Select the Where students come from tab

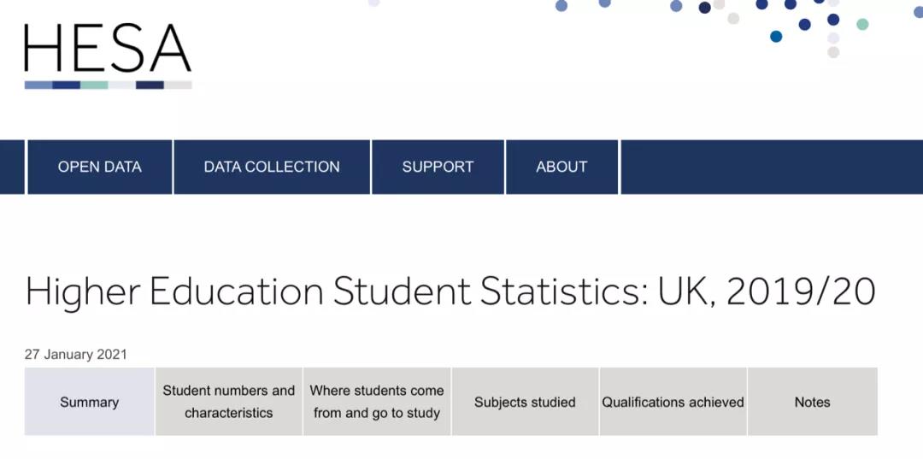(x=377, y=402)
